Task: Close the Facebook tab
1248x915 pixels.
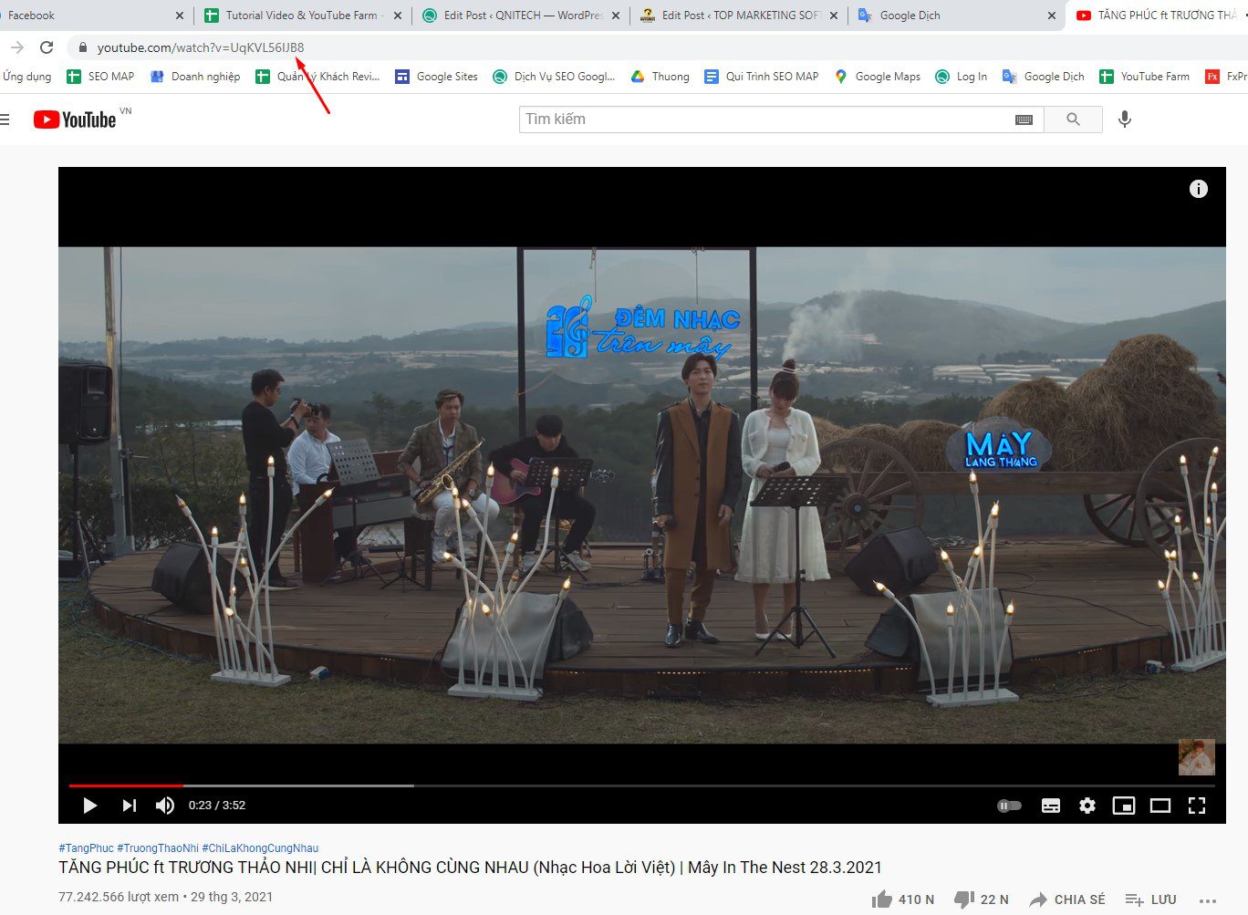Action: point(179,16)
